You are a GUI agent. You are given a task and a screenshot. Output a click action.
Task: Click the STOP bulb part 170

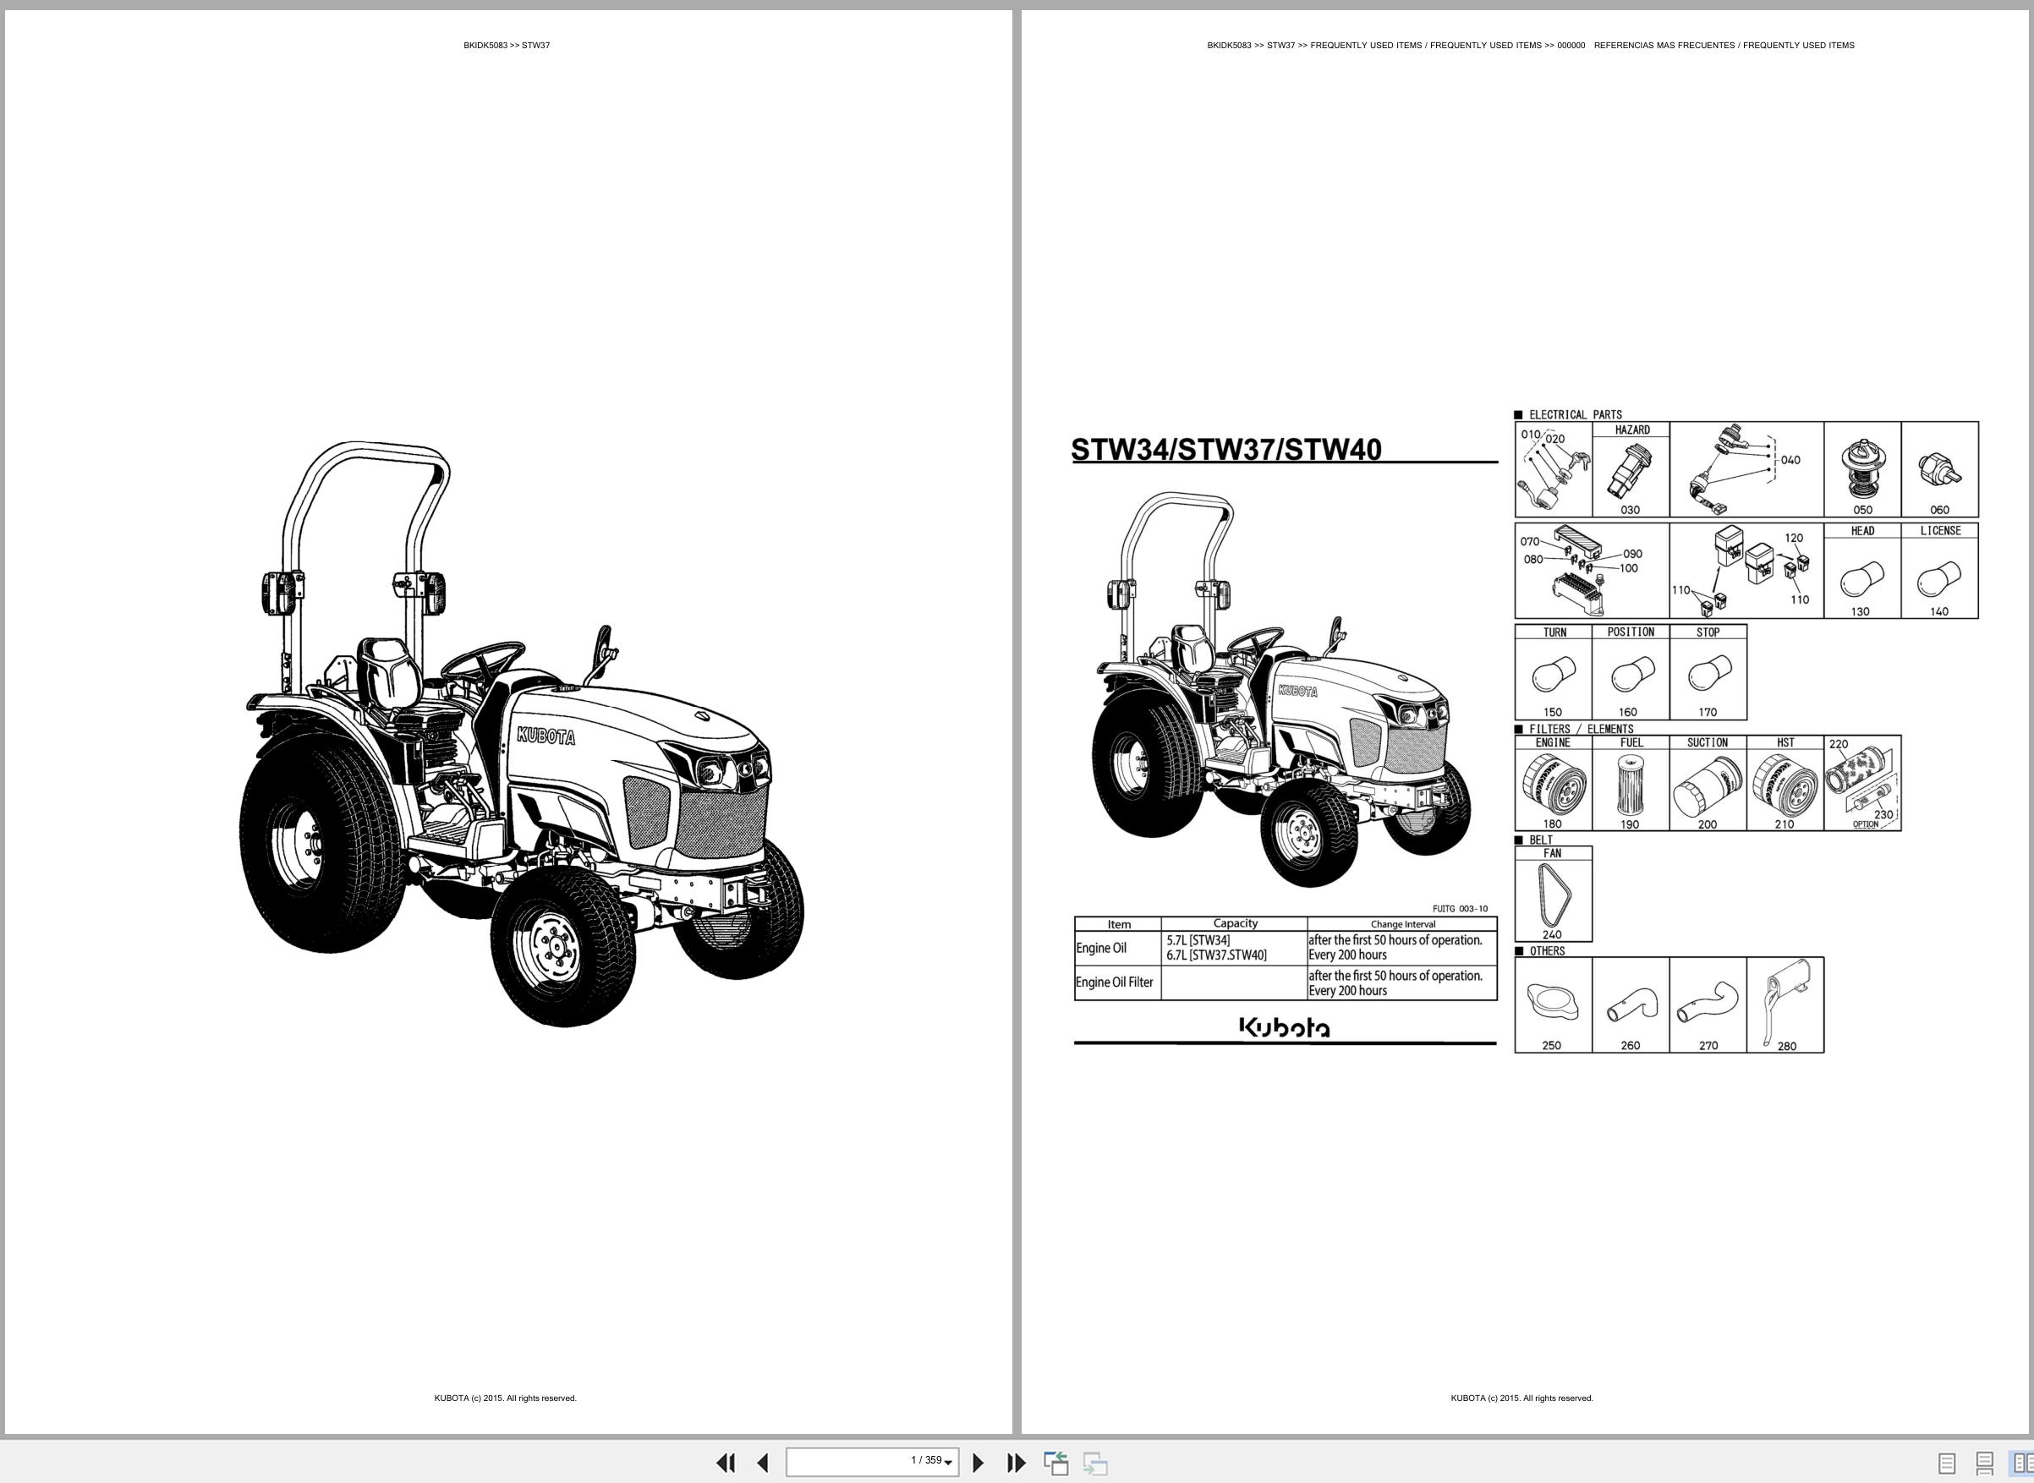click(1708, 672)
